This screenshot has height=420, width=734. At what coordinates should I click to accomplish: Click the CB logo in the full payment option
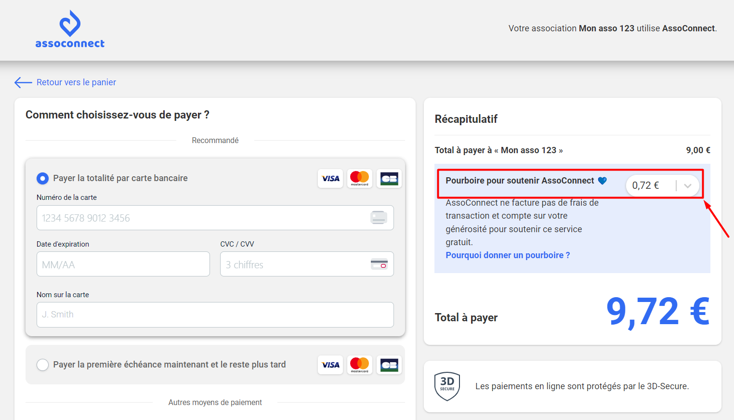[x=389, y=179]
